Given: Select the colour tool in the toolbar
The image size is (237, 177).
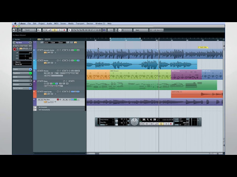Looking at the screenshot, I should [104, 30].
